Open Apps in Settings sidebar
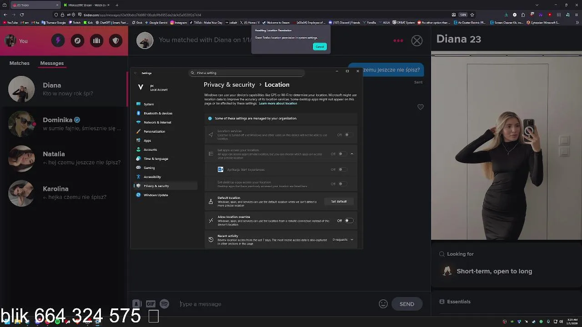Image resolution: width=582 pixels, height=327 pixels. [166, 140]
